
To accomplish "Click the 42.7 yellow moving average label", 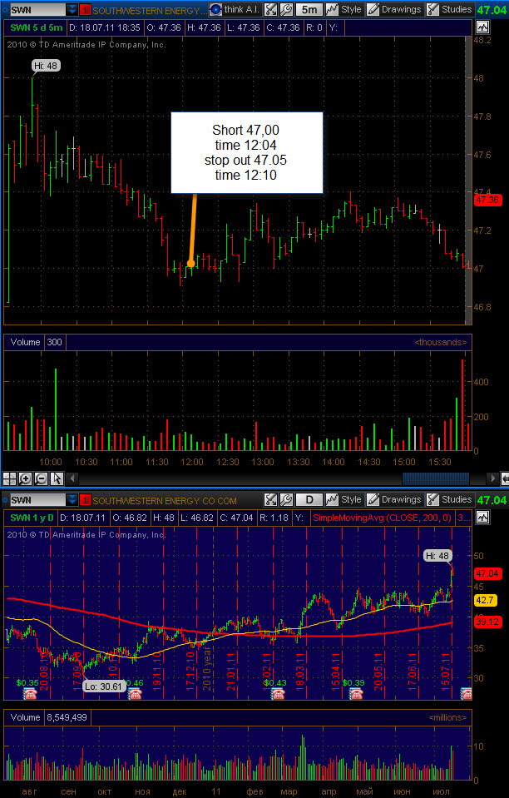I will [x=484, y=601].
